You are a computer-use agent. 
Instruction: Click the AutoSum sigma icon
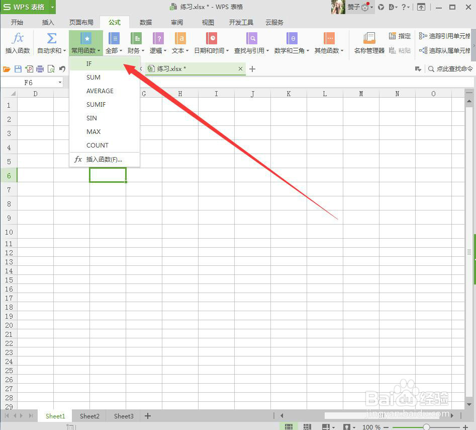[52, 38]
